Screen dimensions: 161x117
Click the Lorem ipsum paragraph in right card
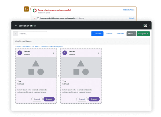[77, 91]
